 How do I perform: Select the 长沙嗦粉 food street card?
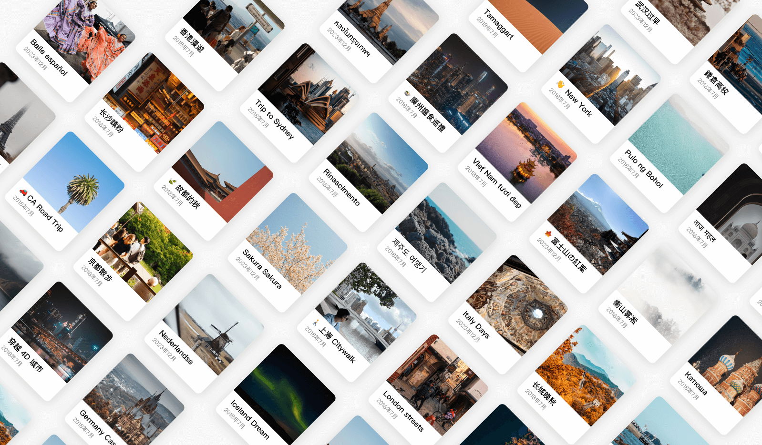coord(144,112)
